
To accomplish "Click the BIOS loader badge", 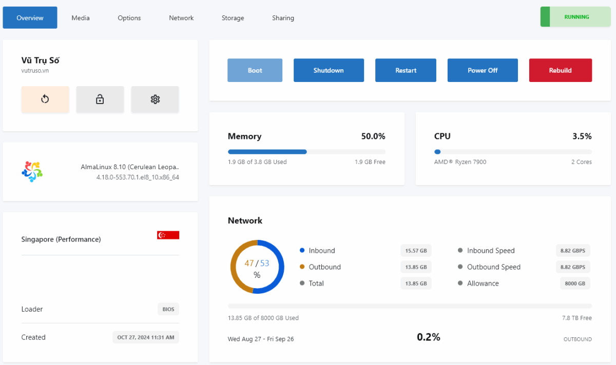I will pyautogui.click(x=168, y=309).
